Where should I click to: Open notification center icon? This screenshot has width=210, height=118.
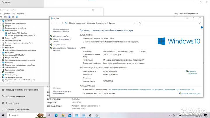pos(206,115)
